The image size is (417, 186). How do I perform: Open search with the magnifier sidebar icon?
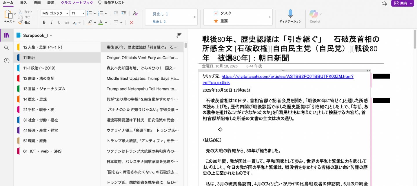click(7, 48)
